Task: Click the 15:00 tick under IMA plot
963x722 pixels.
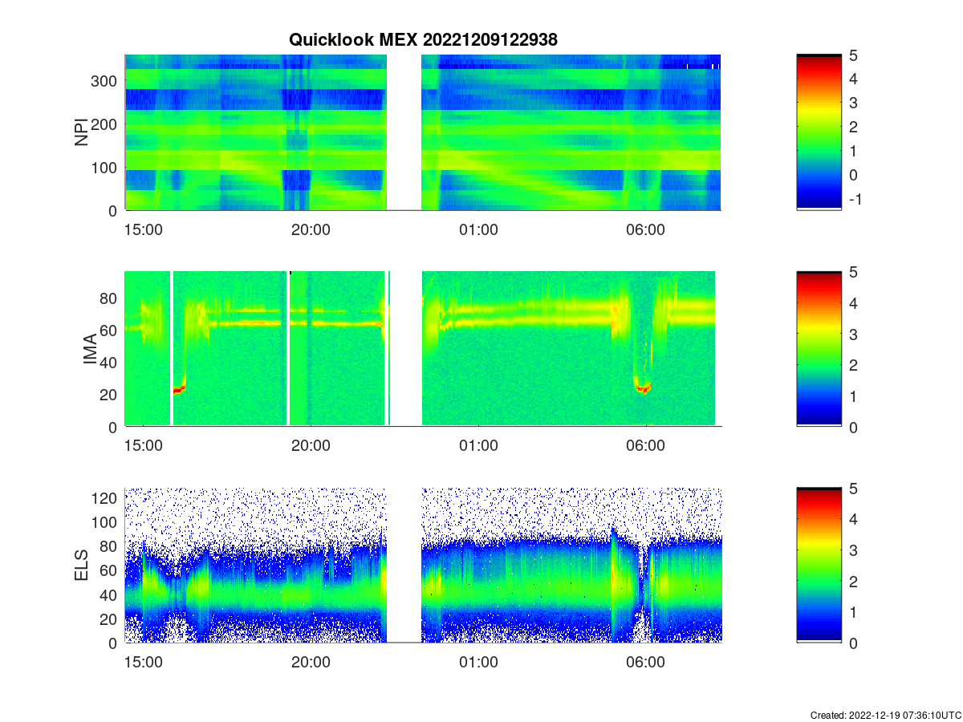Action: pyautogui.click(x=143, y=446)
